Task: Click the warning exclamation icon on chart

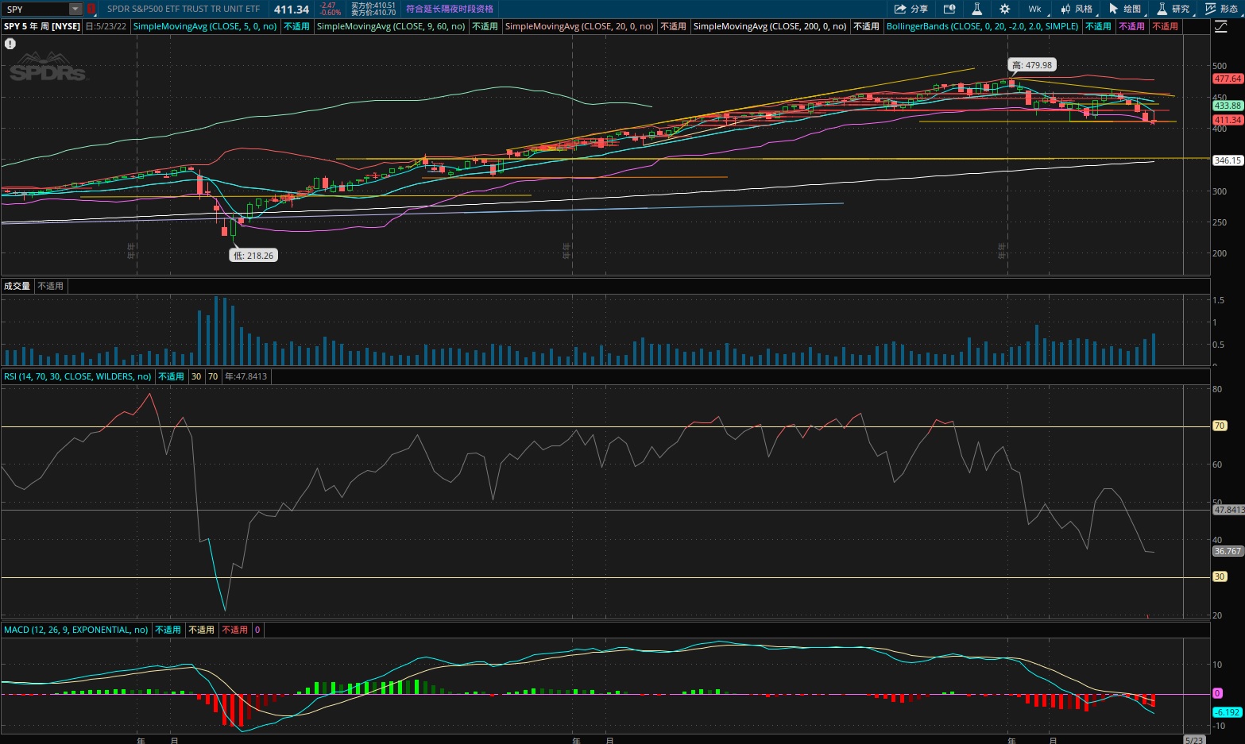Action: click(x=10, y=44)
